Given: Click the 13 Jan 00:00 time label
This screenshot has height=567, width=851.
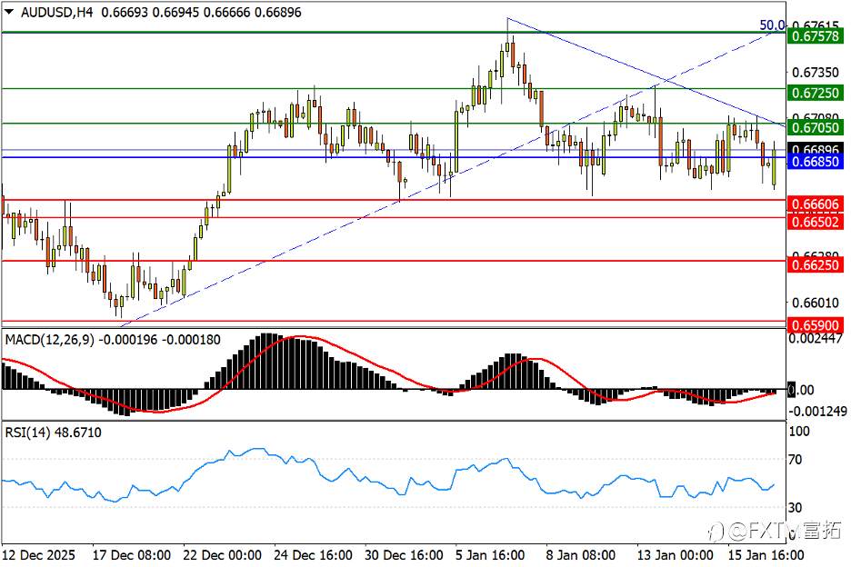Looking at the screenshot, I should [x=676, y=555].
